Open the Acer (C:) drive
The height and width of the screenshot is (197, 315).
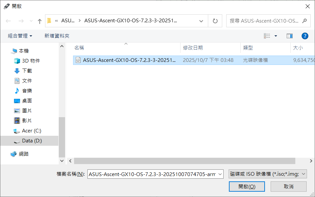tap(31, 131)
